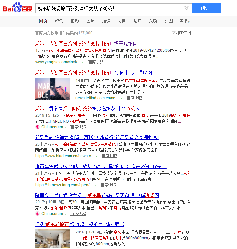Viewport: 237px width, 249px height.
Task: Click into the search input field
Action: [108, 8]
